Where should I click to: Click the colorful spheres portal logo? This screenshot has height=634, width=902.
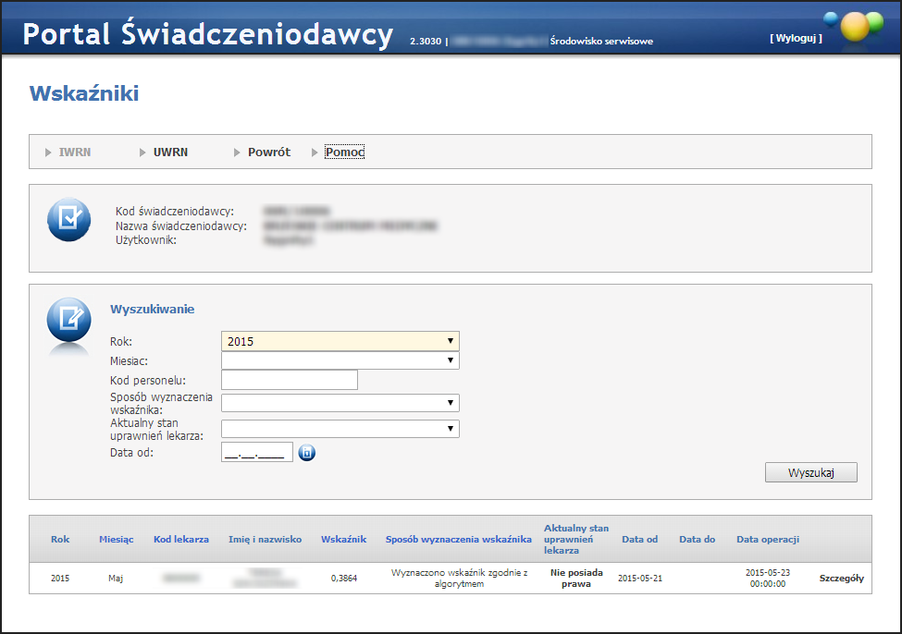[x=853, y=26]
